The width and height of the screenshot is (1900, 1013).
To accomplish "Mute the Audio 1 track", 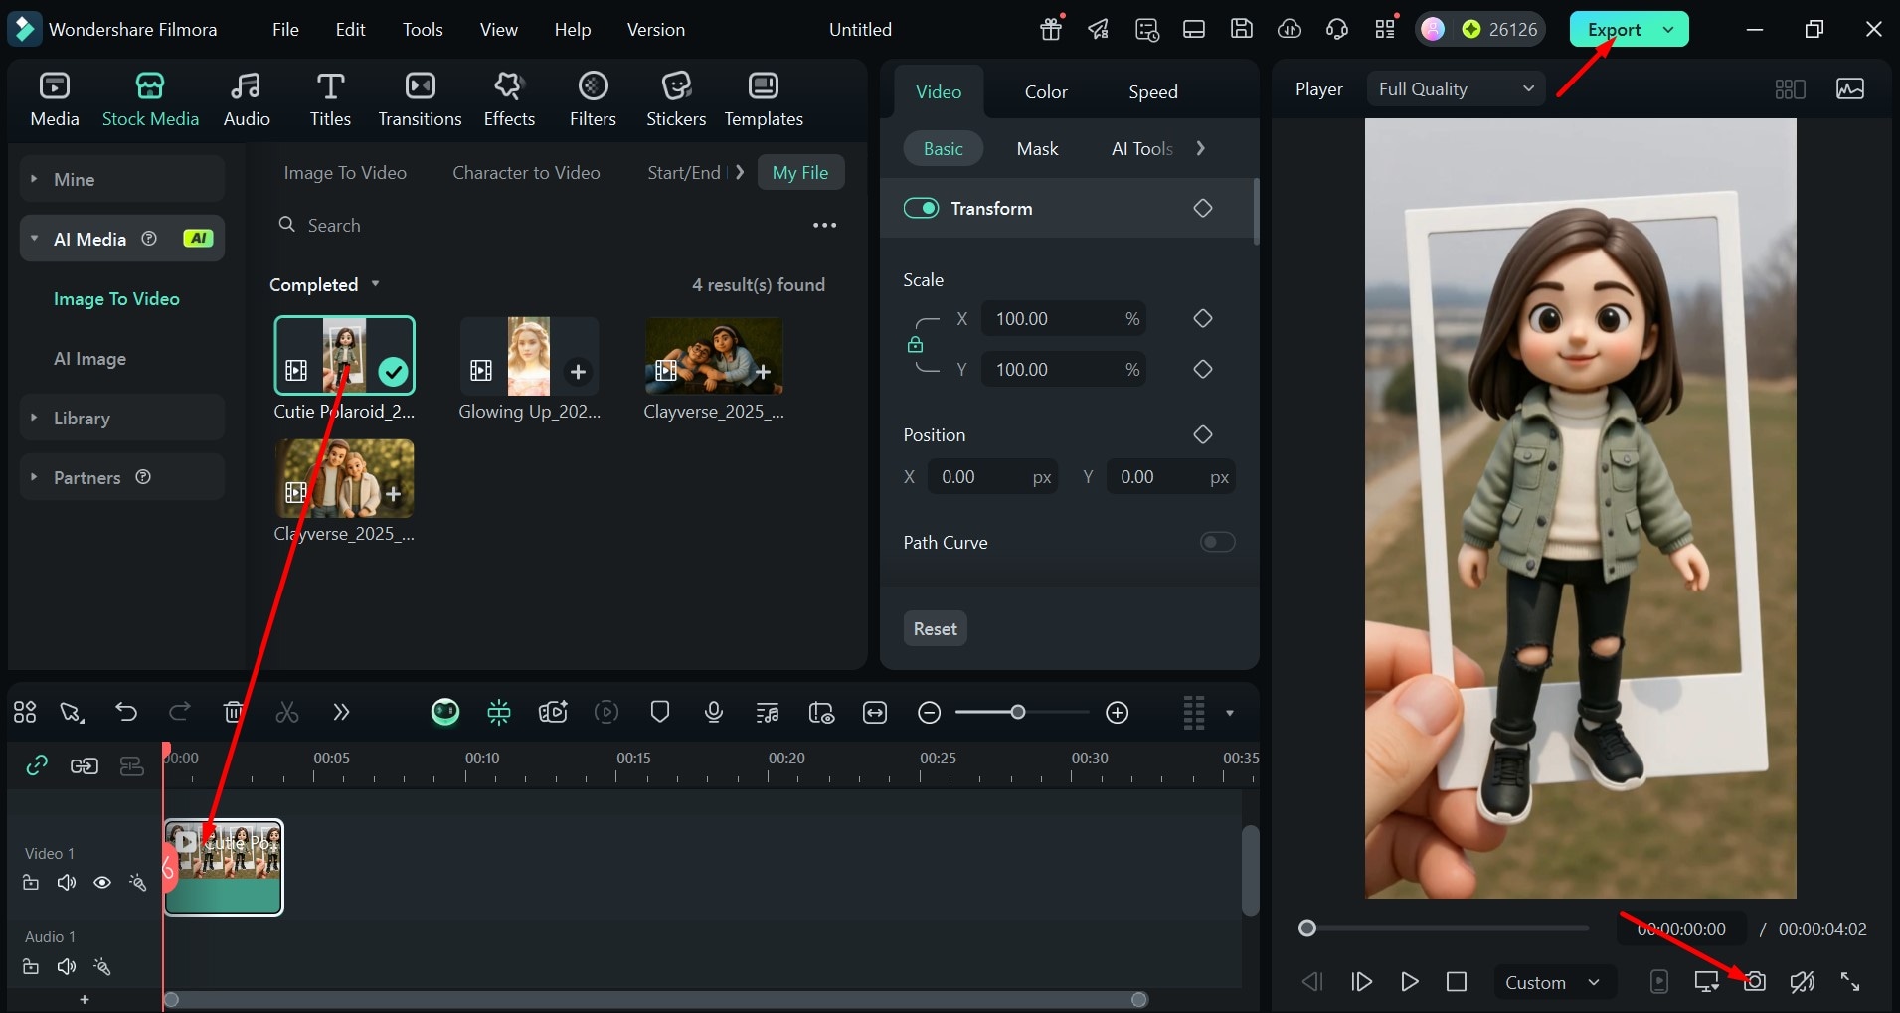I will [67, 966].
